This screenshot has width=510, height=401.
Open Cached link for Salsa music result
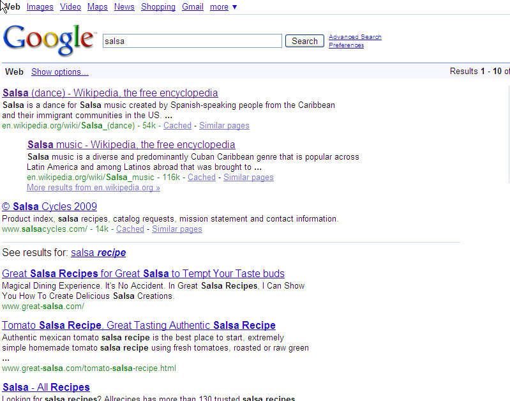tap(202, 178)
